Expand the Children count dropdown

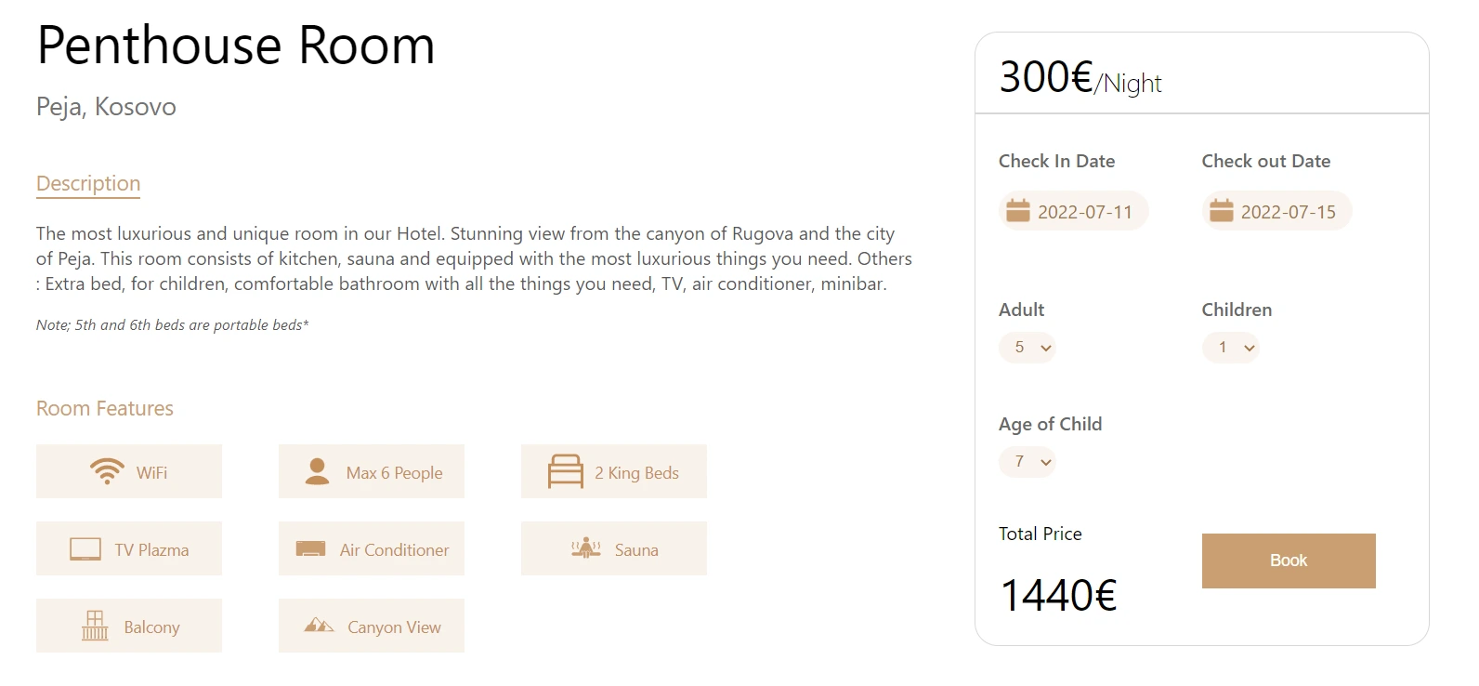tap(1231, 348)
